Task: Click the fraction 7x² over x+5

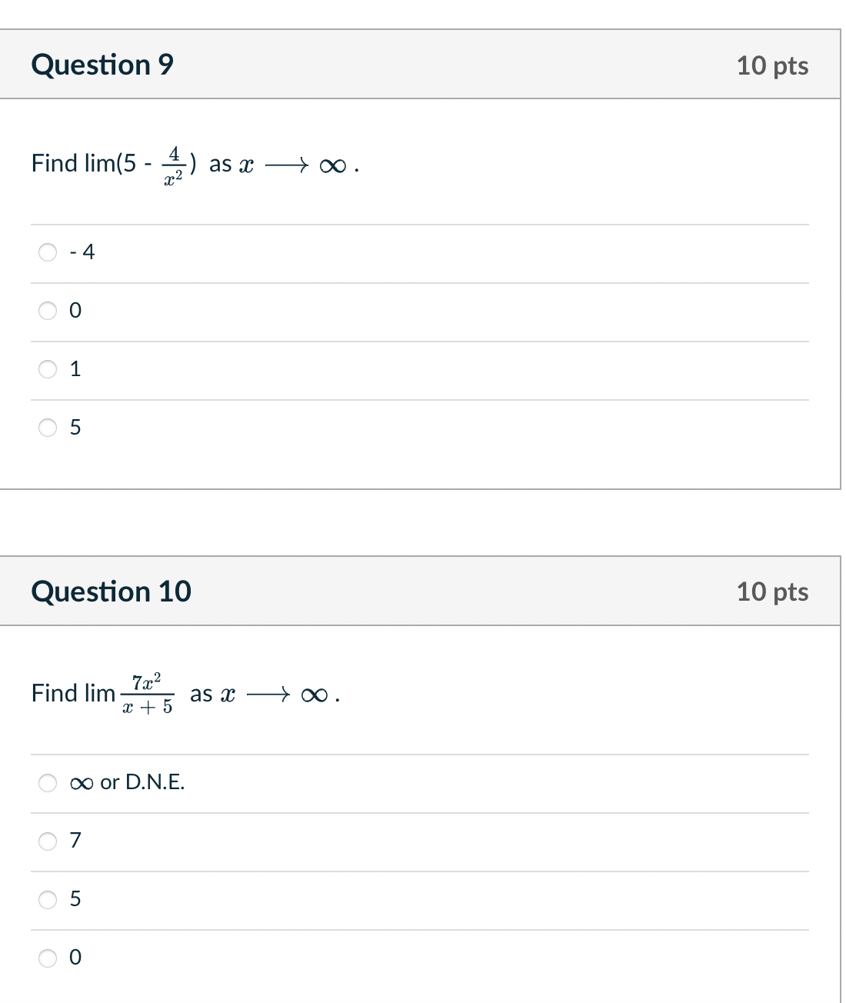Action: click(x=148, y=693)
